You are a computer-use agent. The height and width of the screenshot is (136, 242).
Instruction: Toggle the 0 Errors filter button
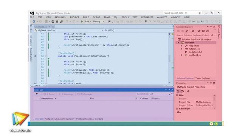tap(49, 94)
